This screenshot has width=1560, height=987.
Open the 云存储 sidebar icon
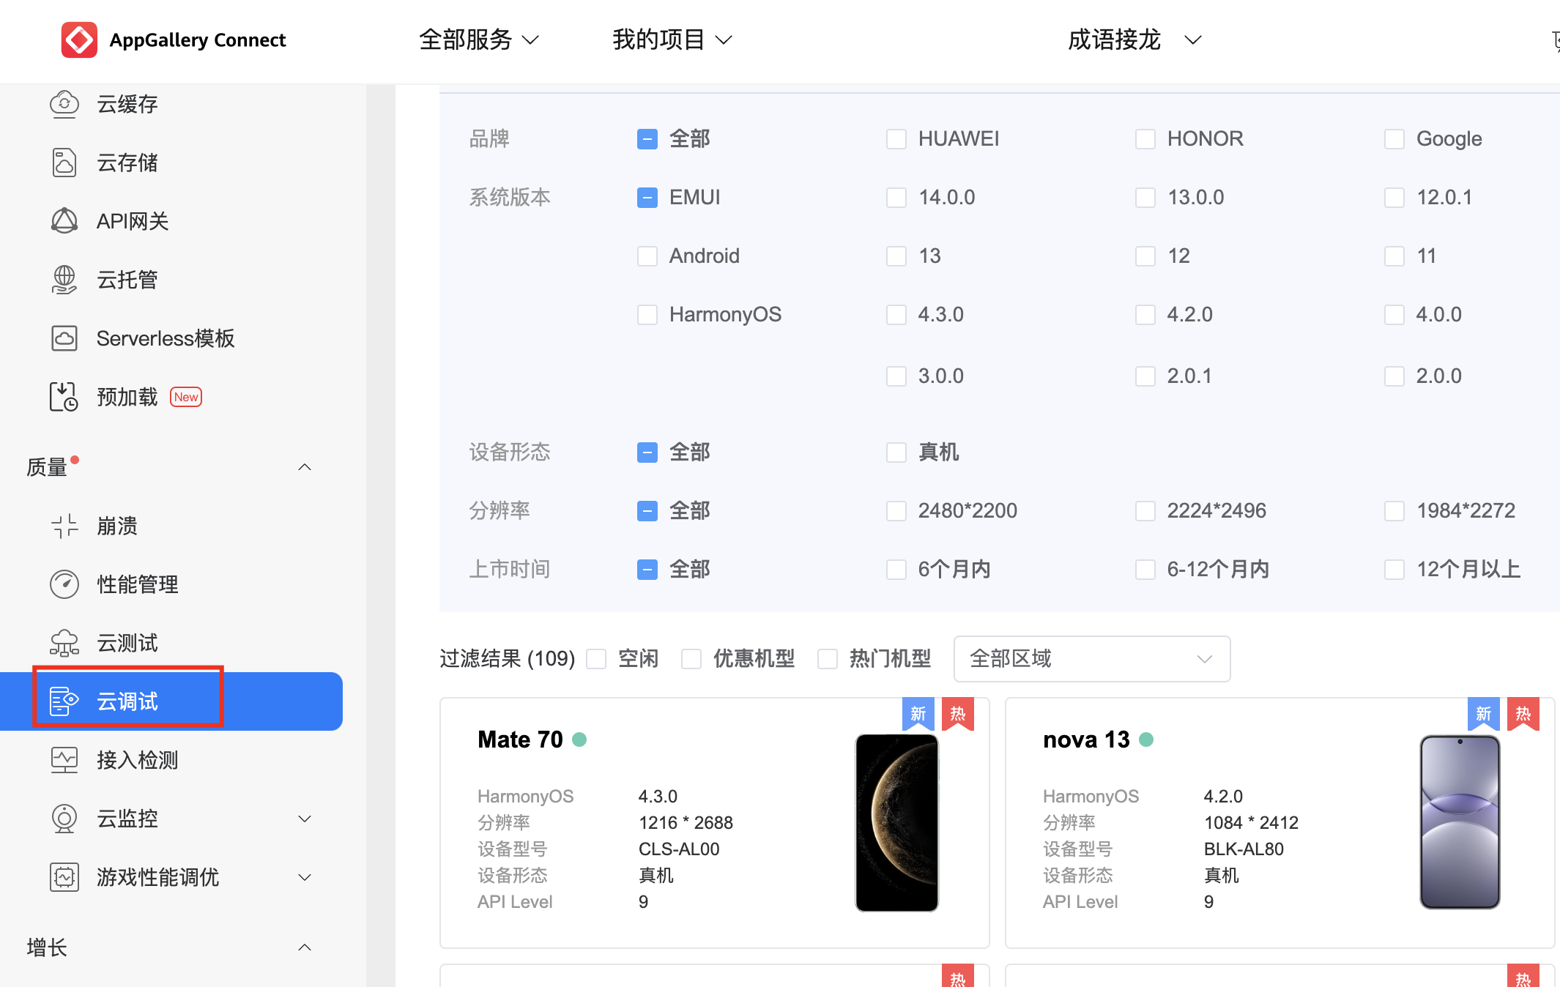coord(64,163)
